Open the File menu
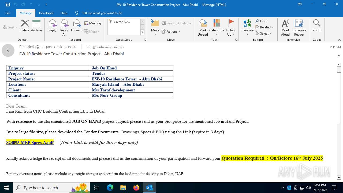343x193 pixels. pos(8,13)
